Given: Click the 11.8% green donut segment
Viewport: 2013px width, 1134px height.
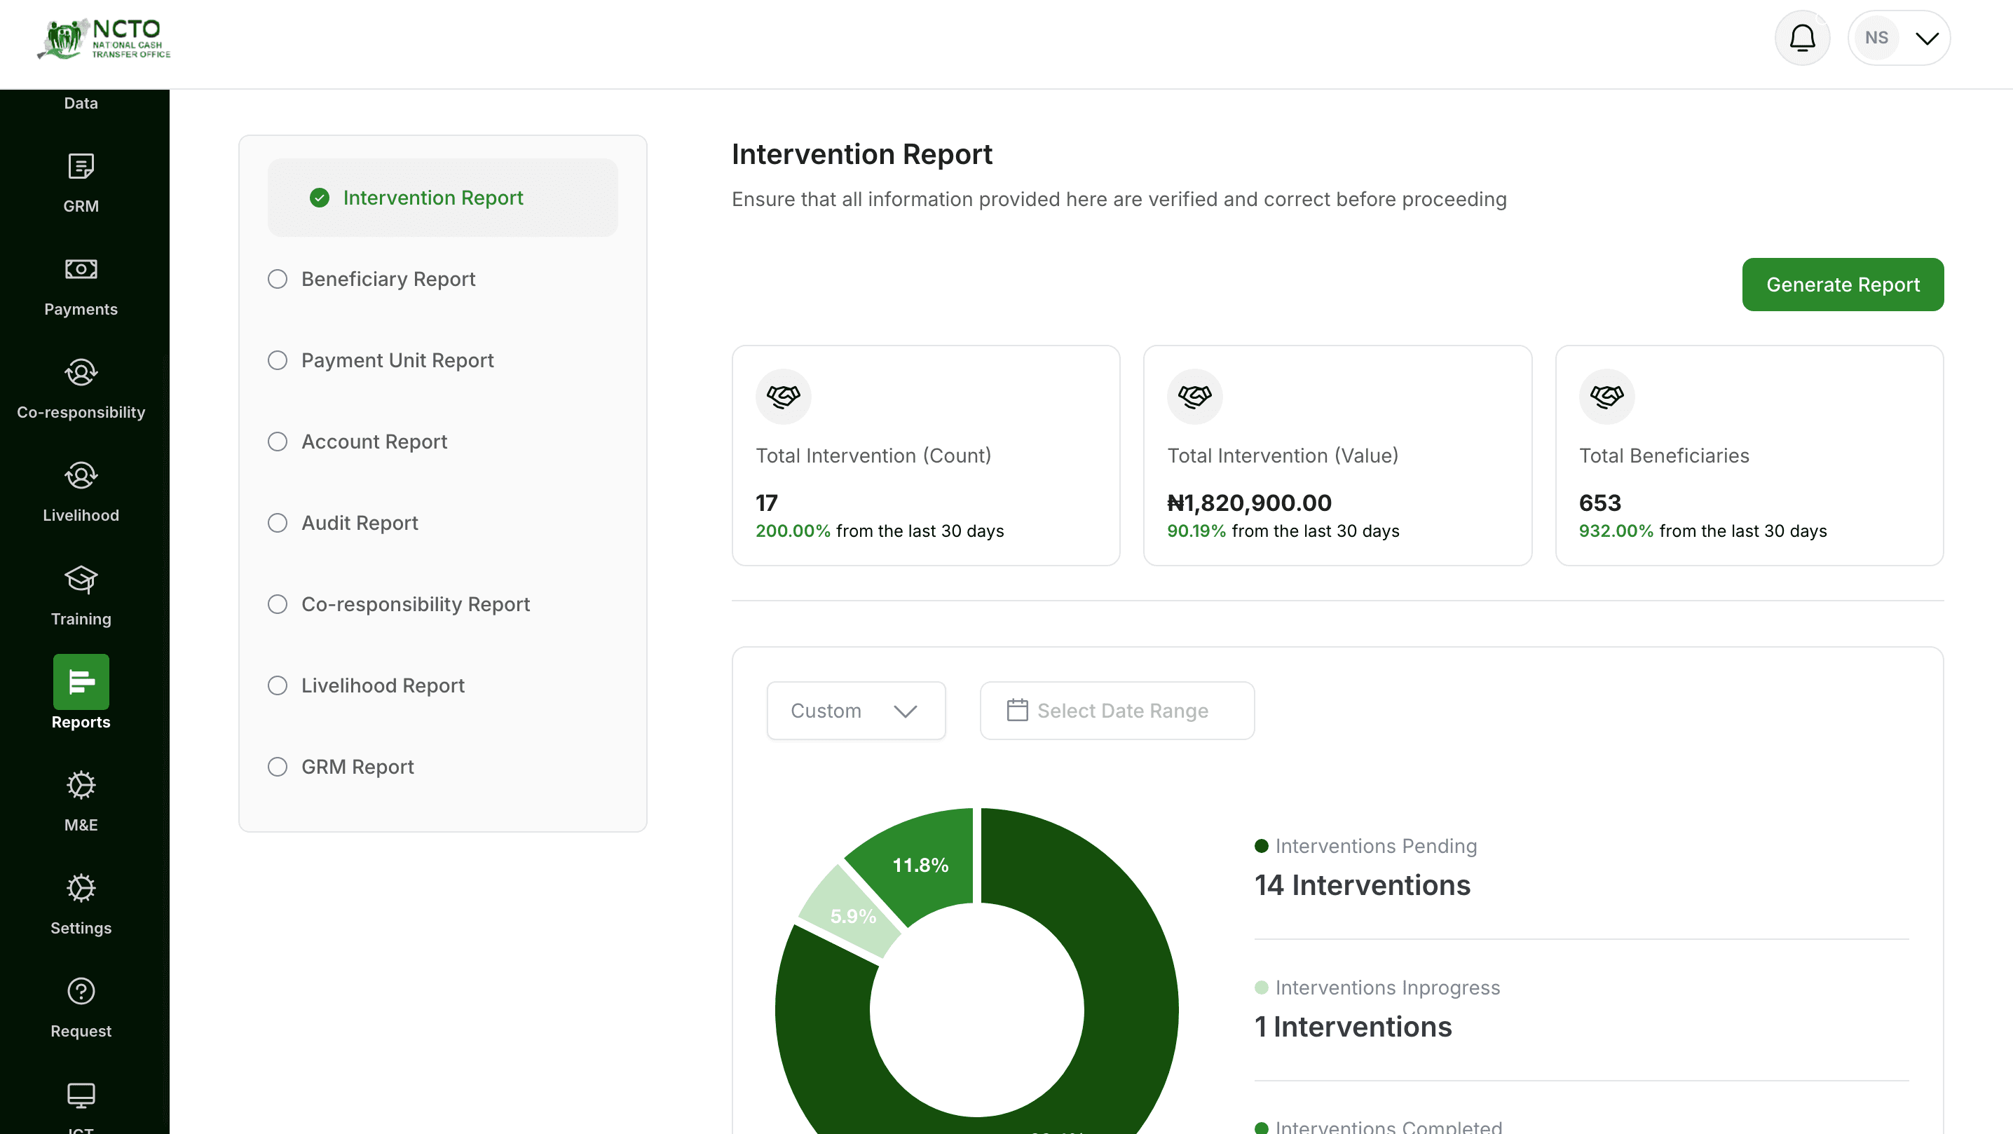Looking at the screenshot, I should tap(920, 864).
